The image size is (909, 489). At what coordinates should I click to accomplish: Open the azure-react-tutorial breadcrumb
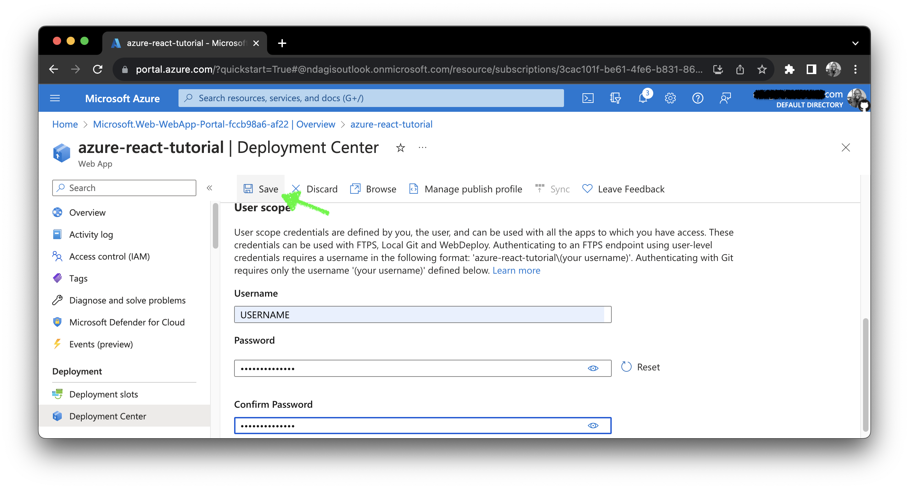pyautogui.click(x=391, y=124)
